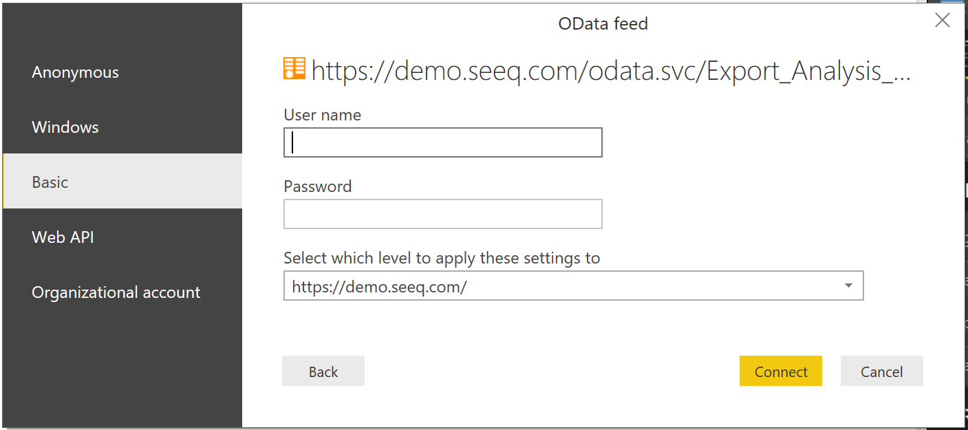Screen dimensions: 968x430
Task: Focus the Password input box
Action: coord(442,214)
